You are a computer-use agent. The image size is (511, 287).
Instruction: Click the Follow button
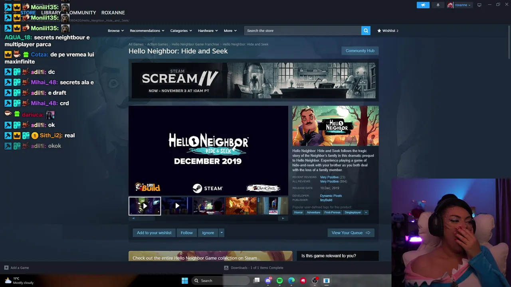pyautogui.click(x=186, y=233)
